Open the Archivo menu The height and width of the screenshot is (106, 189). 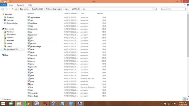4,5
